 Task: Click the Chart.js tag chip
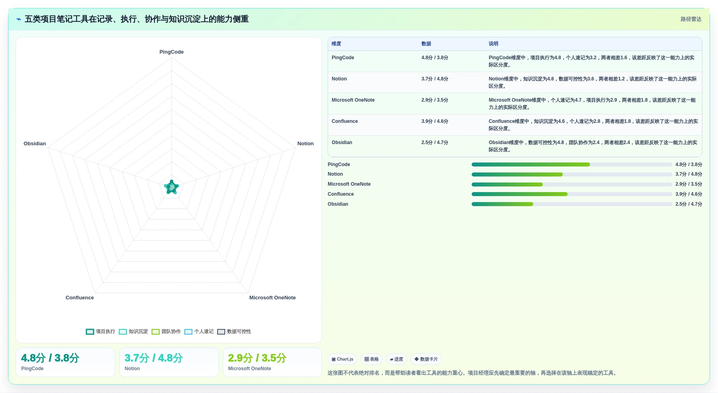click(342, 359)
